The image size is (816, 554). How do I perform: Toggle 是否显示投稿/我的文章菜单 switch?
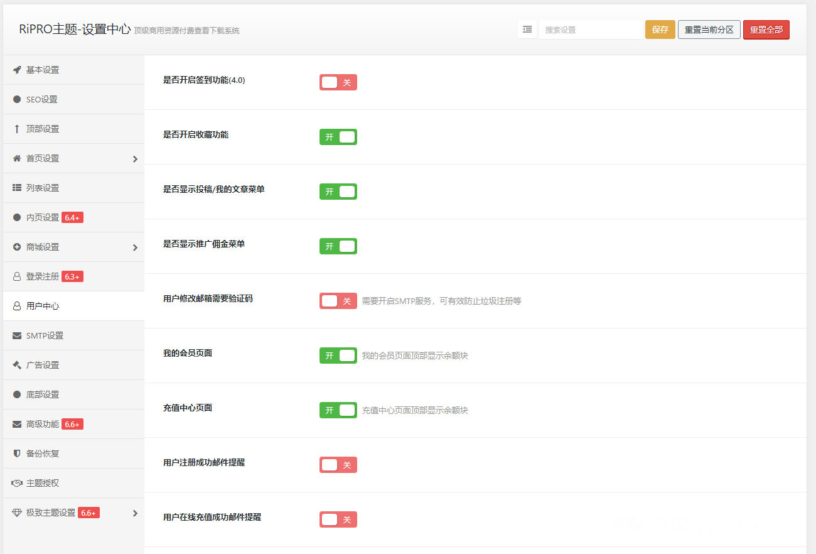(x=338, y=192)
